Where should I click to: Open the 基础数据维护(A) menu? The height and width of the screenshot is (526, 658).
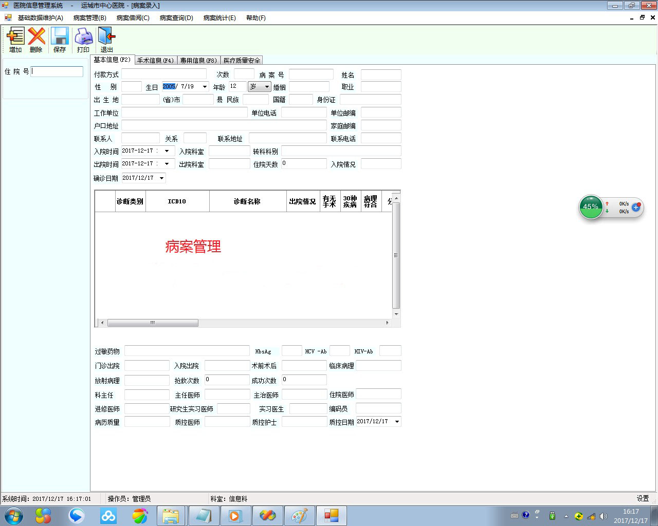tap(40, 18)
